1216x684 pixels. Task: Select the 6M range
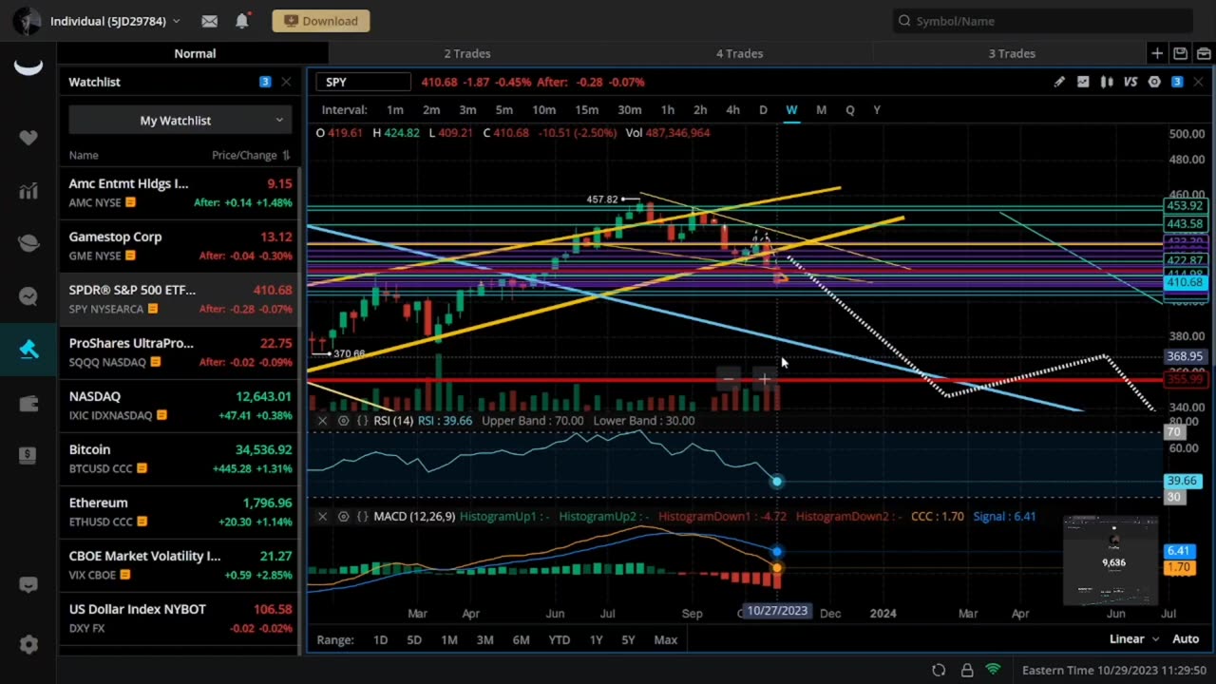pos(522,639)
